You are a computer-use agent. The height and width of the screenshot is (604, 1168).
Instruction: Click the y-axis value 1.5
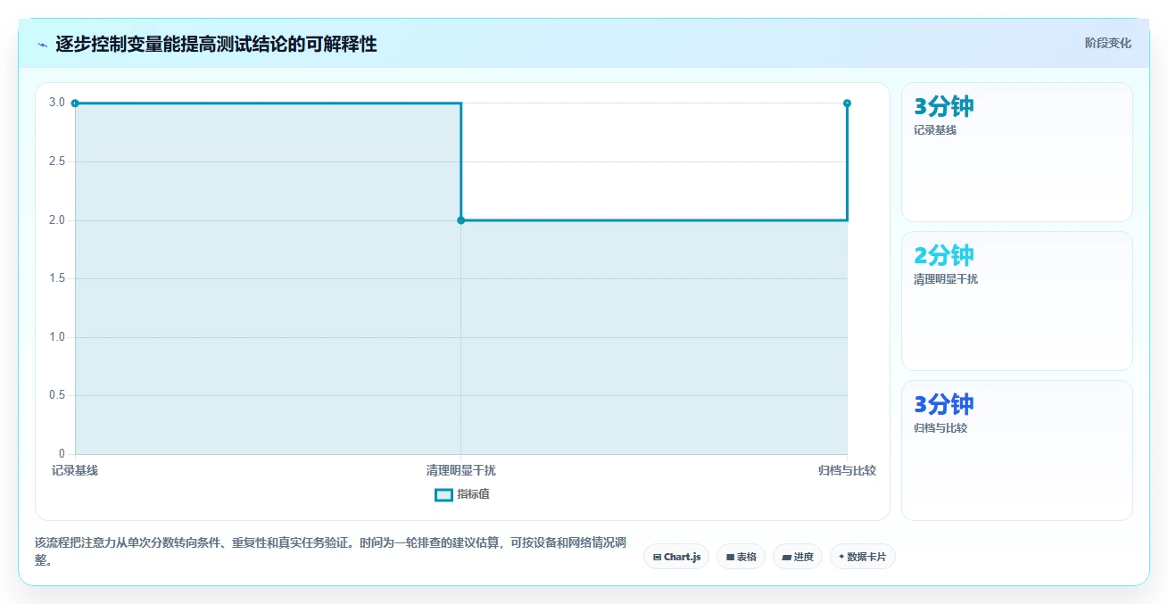pos(57,278)
